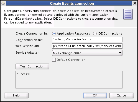
Task: Close the dialog with the X icon
Action: pyautogui.click(x=135, y=3)
